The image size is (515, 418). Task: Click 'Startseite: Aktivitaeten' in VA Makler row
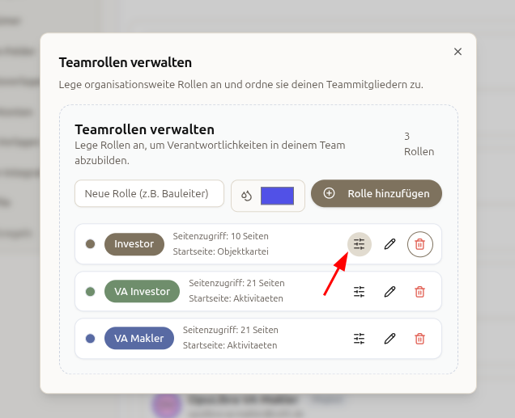pos(230,345)
